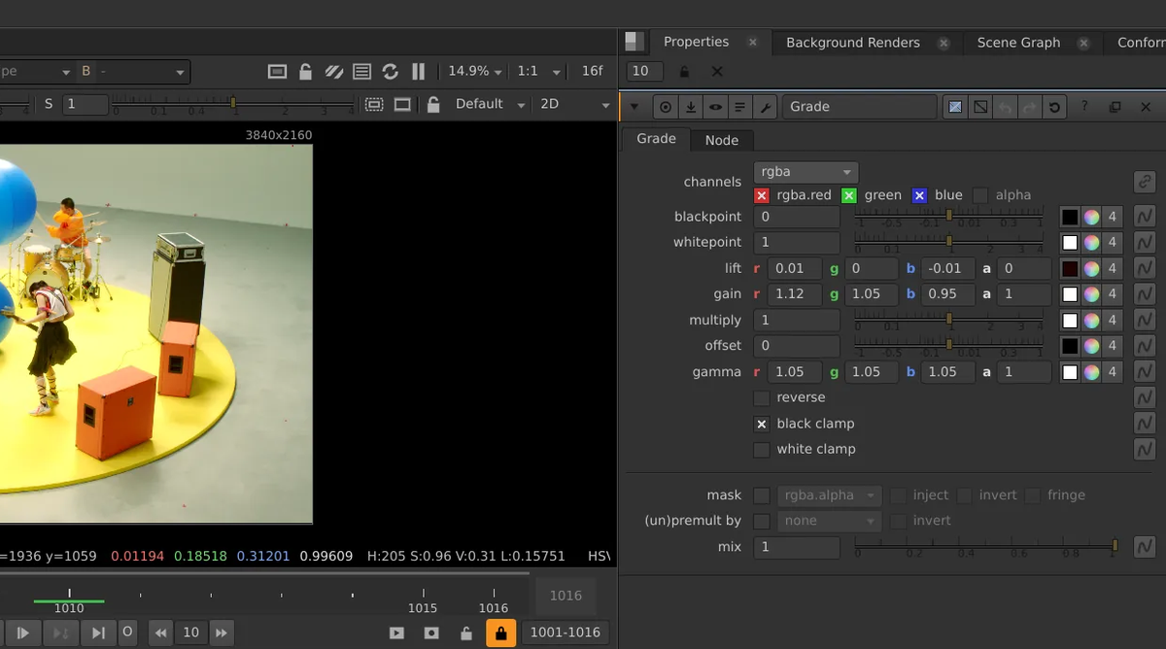Image resolution: width=1166 pixels, height=649 pixels.
Task: Click the diagonal-split square icon
Action: click(x=981, y=107)
